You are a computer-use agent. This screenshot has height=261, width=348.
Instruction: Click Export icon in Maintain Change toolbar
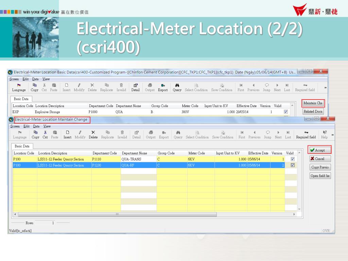point(164,132)
